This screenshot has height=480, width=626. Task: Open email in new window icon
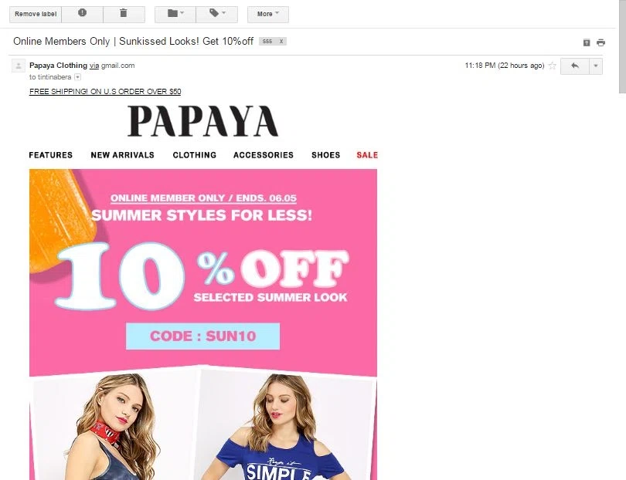pos(587,42)
